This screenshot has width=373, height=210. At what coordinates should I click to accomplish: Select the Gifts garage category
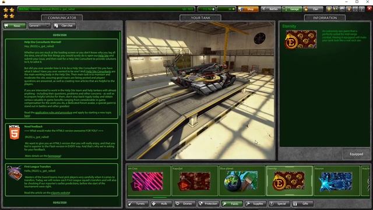[x=302, y=204]
